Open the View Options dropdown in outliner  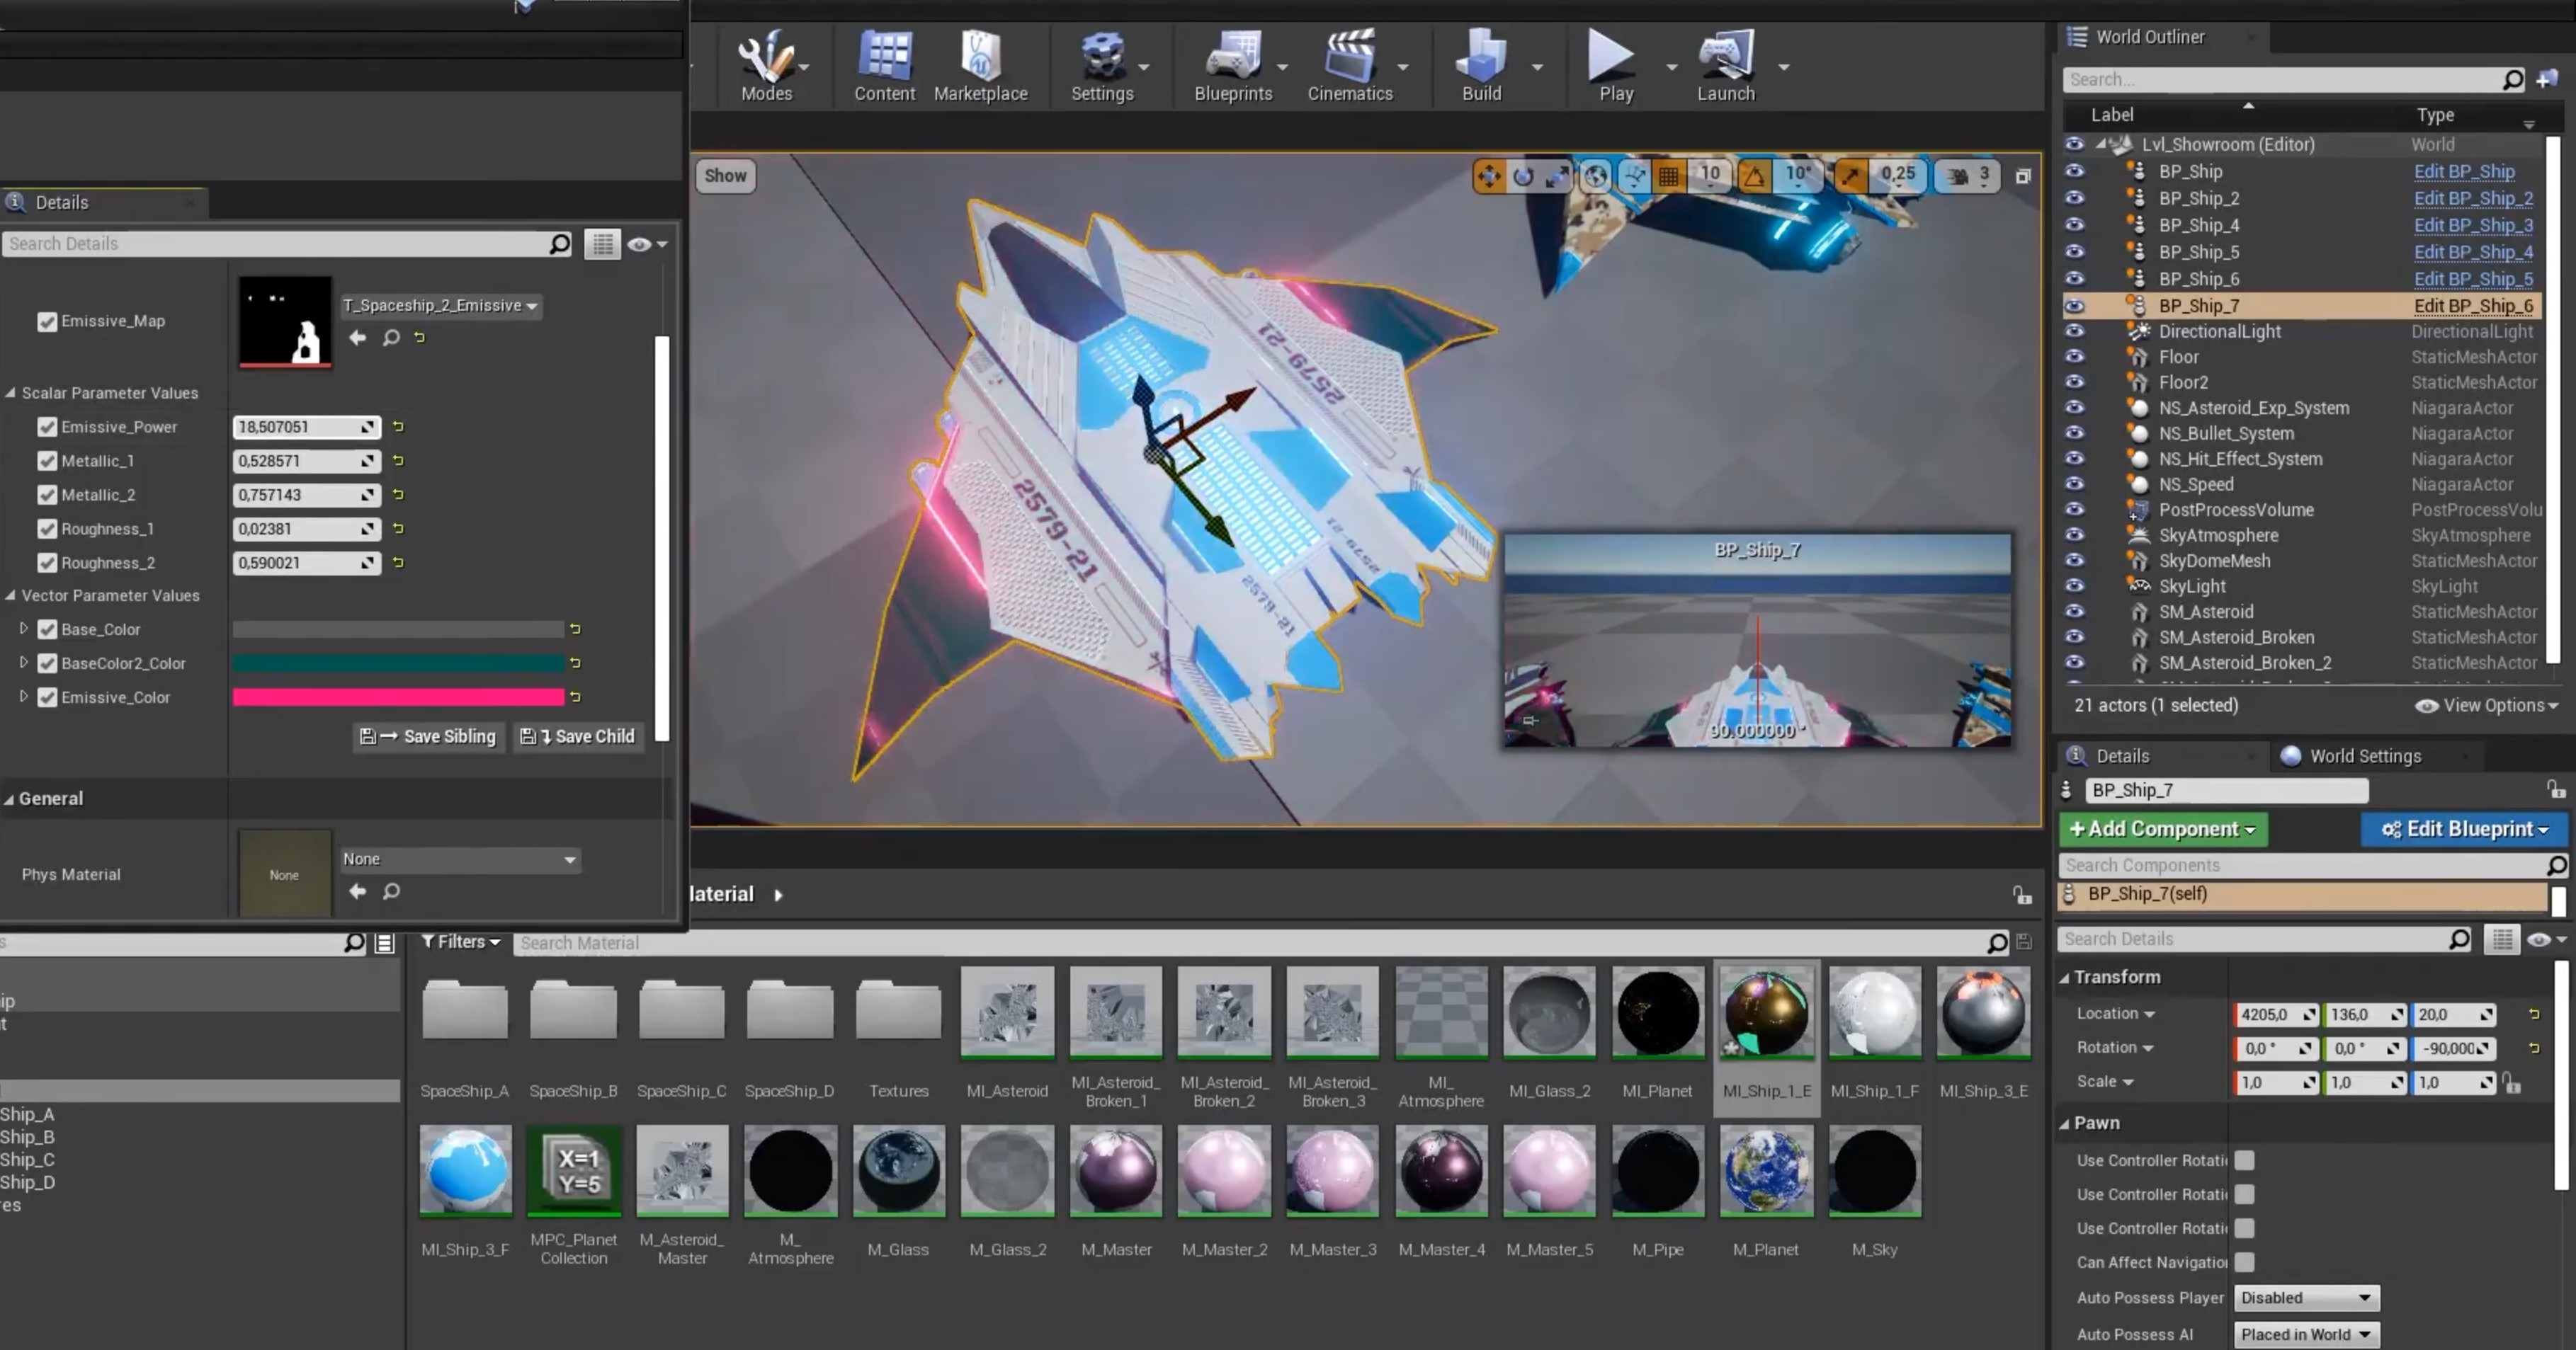tap(2487, 706)
